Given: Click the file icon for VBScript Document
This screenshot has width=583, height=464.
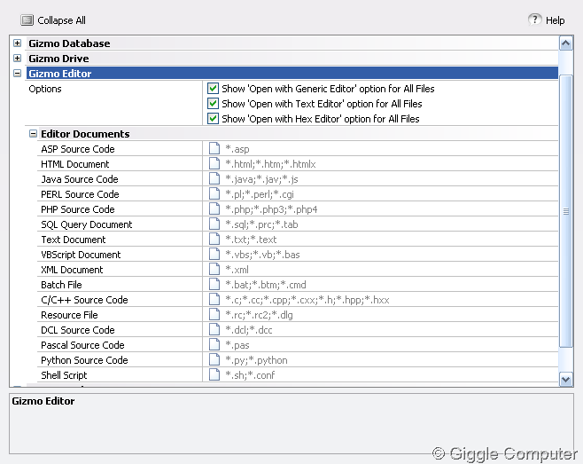Looking at the screenshot, I should [x=214, y=254].
